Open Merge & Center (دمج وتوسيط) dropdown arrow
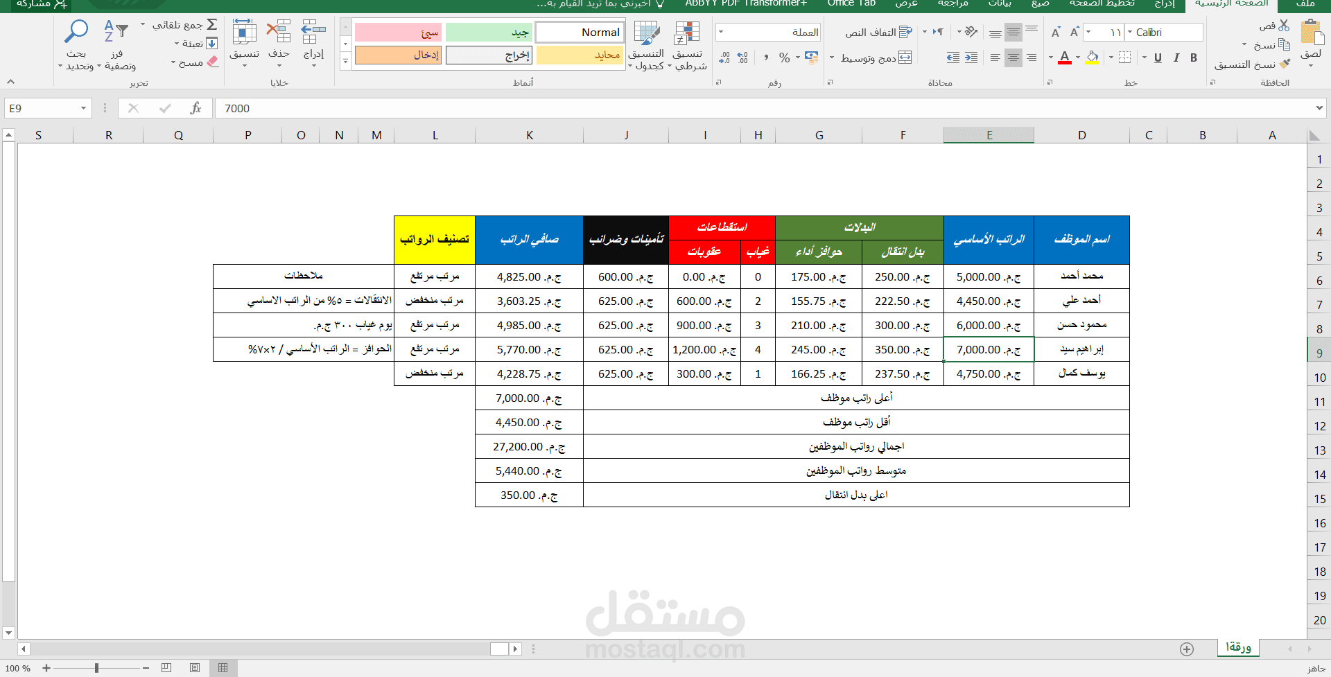 (x=832, y=58)
